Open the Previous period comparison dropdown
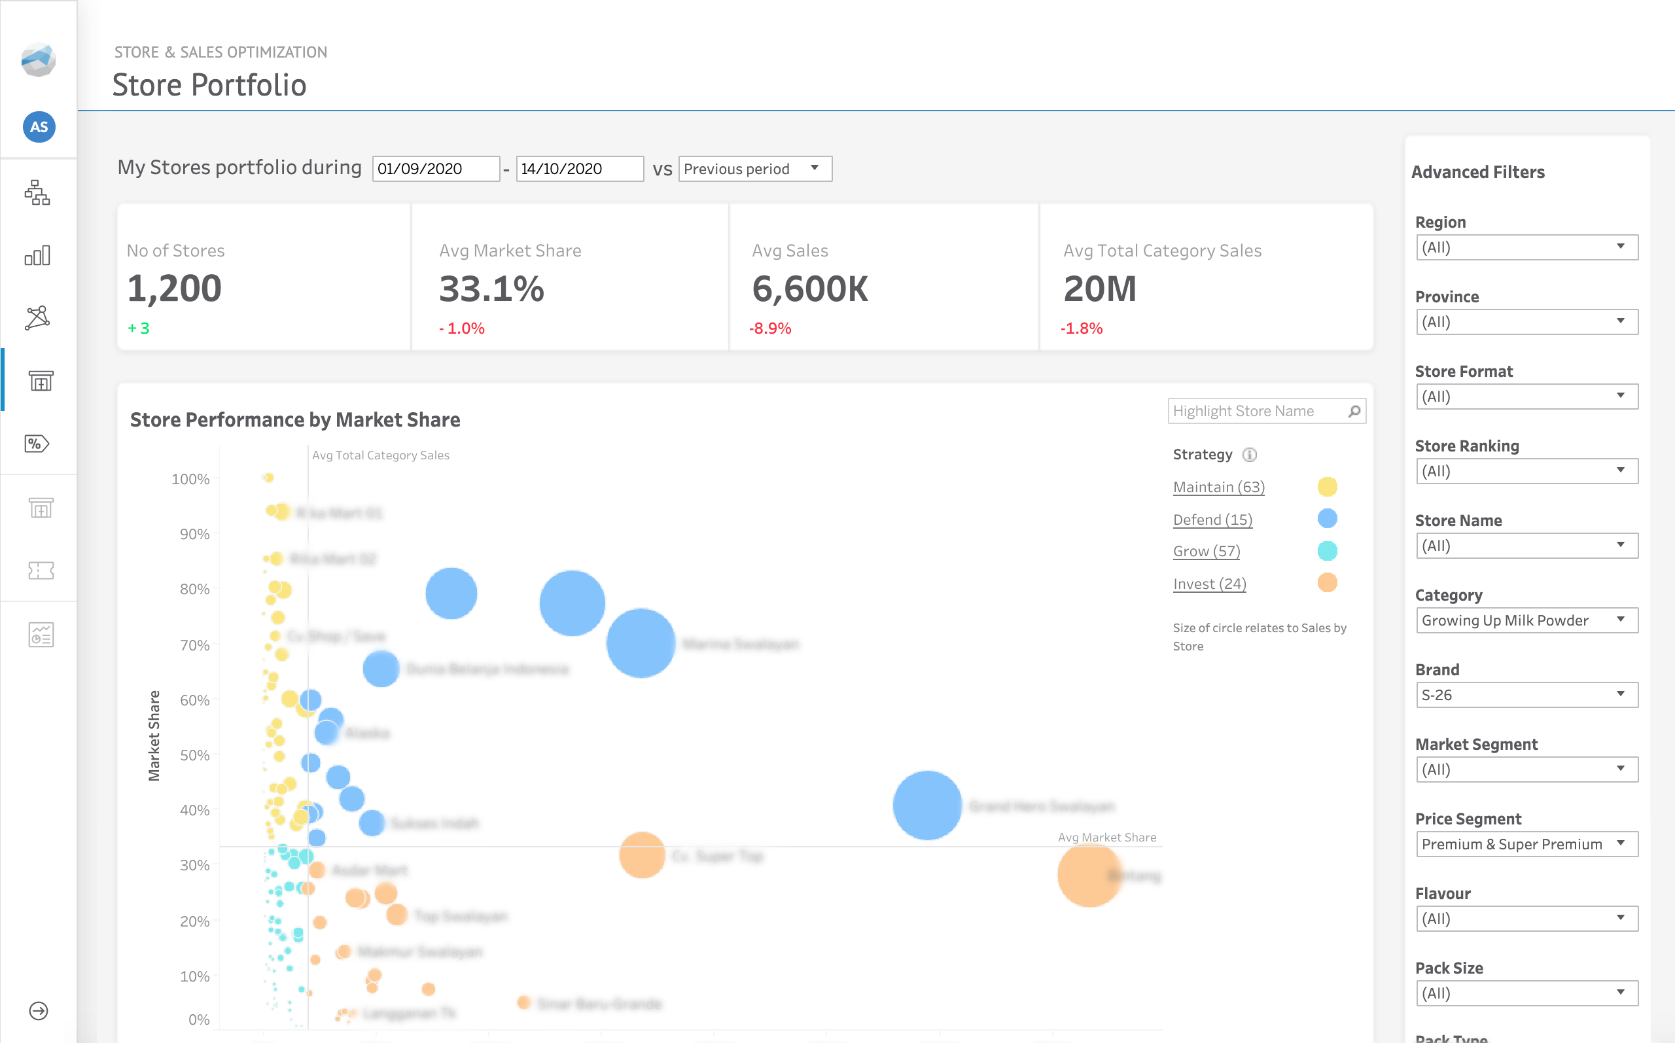The image size is (1675, 1043). point(754,169)
